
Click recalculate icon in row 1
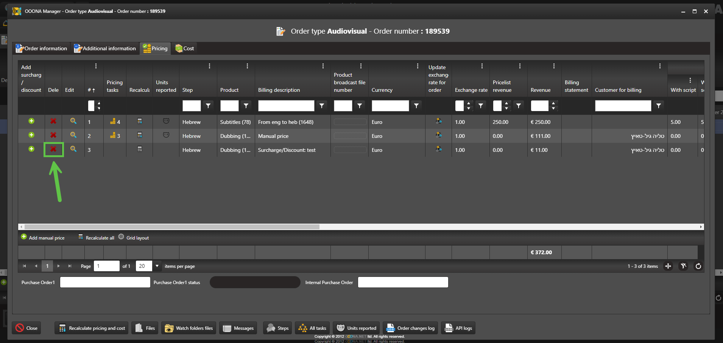click(x=140, y=121)
